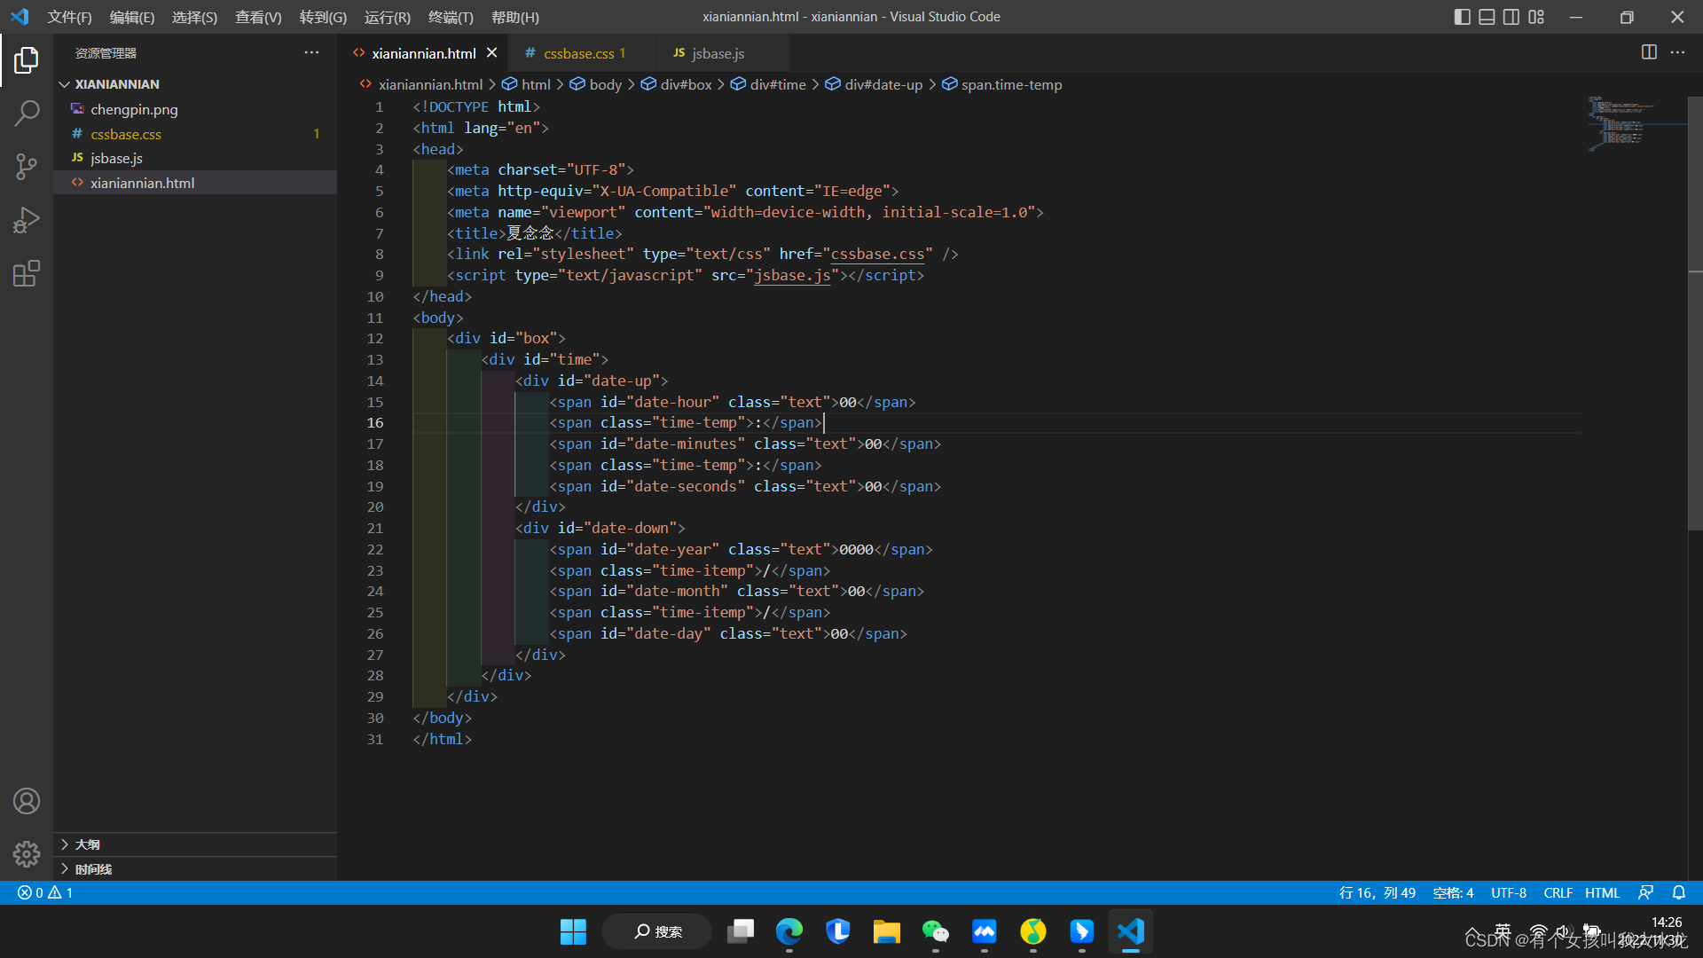Select xianiannian.html in the explorer
This screenshot has height=958, width=1703.
(195, 183)
